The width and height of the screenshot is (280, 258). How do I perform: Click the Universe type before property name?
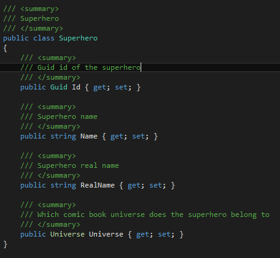(x=68, y=234)
